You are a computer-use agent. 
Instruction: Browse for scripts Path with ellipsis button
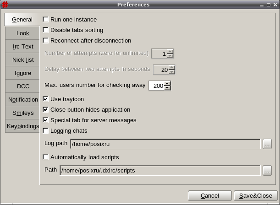(x=267, y=171)
